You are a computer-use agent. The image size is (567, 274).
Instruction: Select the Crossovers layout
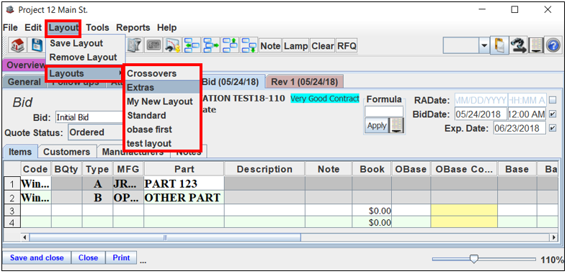pos(162,73)
